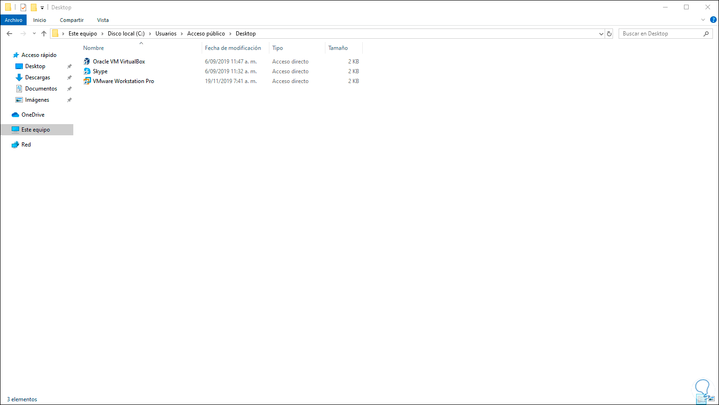Navigate to Acceso público via breadcrumb
Viewport: 719px width, 405px height.
[206, 33]
